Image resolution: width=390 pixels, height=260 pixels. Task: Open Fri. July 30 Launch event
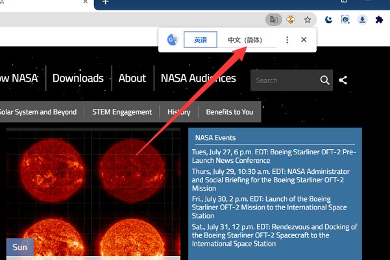click(269, 207)
